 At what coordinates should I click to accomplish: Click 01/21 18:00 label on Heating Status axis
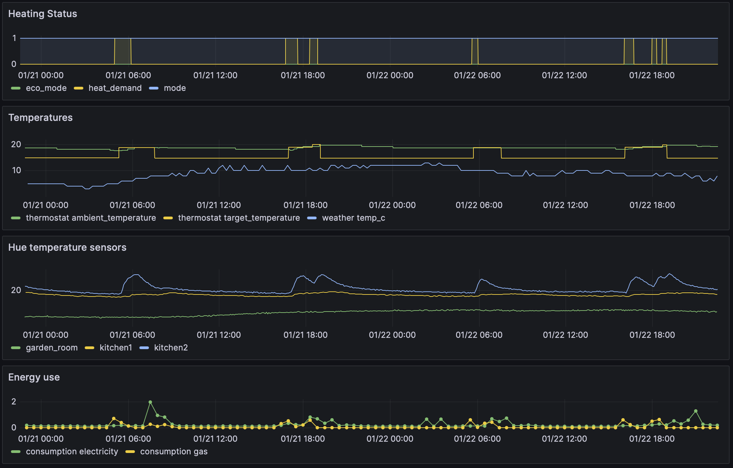[303, 75]
